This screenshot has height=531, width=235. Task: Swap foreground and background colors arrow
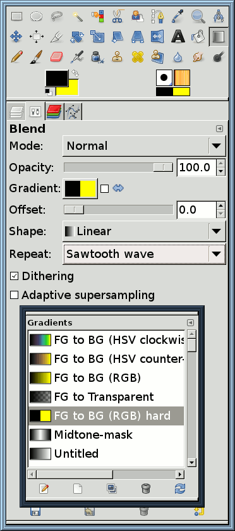coord(75,73)
